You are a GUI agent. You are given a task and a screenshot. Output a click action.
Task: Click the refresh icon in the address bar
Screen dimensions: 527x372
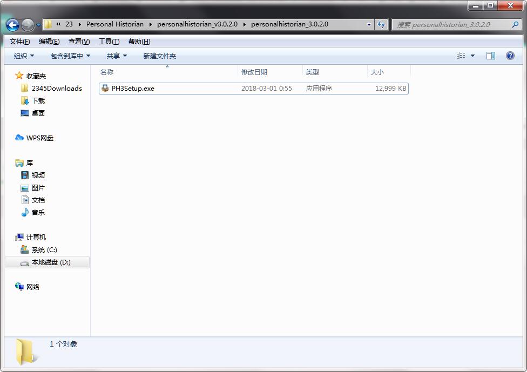382,24
